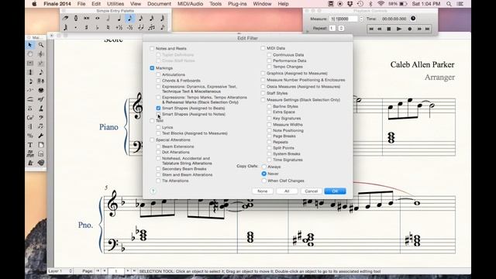The width and height of the screenshot is (496, 279).
Task: Choose the half note in Simple Entry Palette
Action: (108, 19)
